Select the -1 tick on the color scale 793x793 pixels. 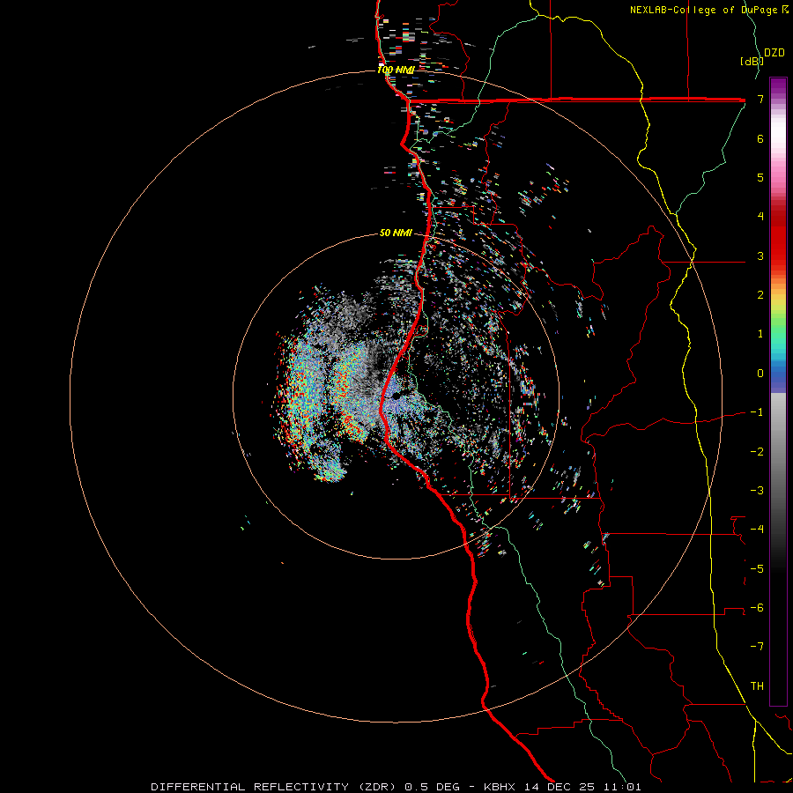click(x=757, y=412)
